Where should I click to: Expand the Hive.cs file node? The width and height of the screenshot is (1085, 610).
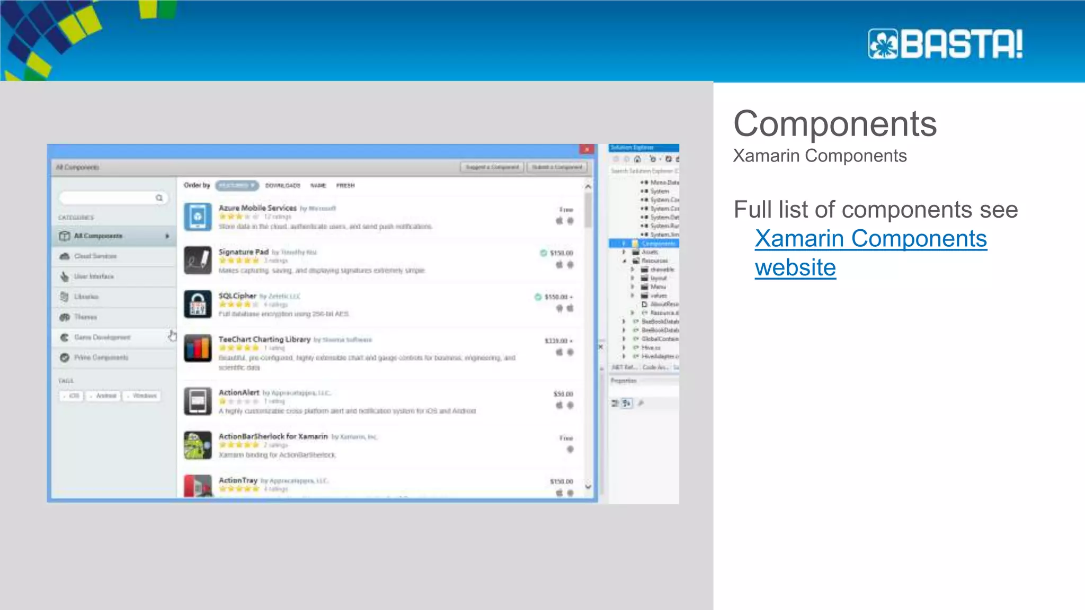coord(624,348)
